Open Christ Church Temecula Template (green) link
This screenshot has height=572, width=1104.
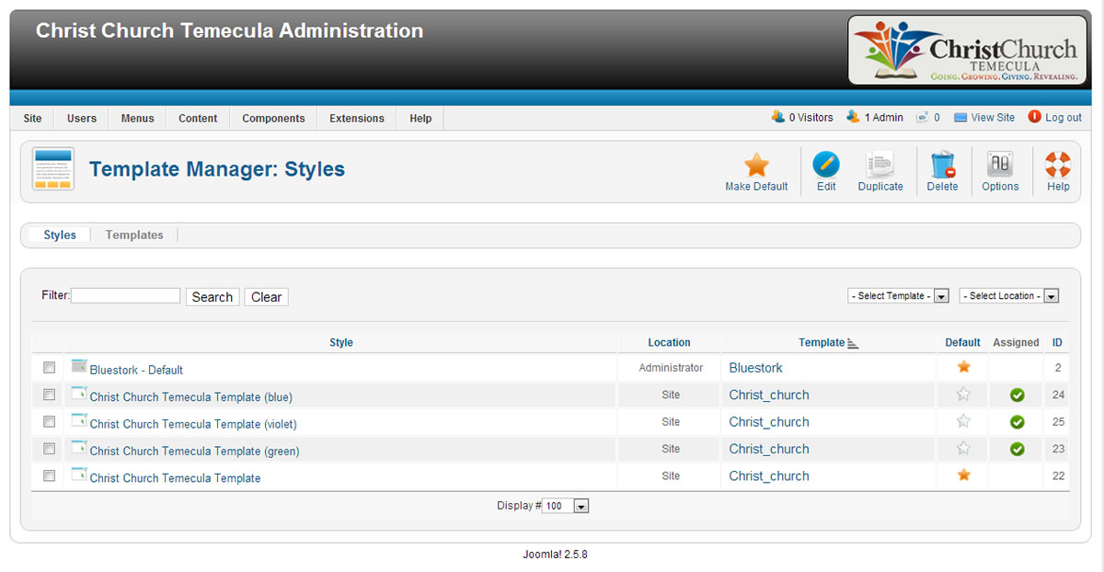tap(195, 451)
